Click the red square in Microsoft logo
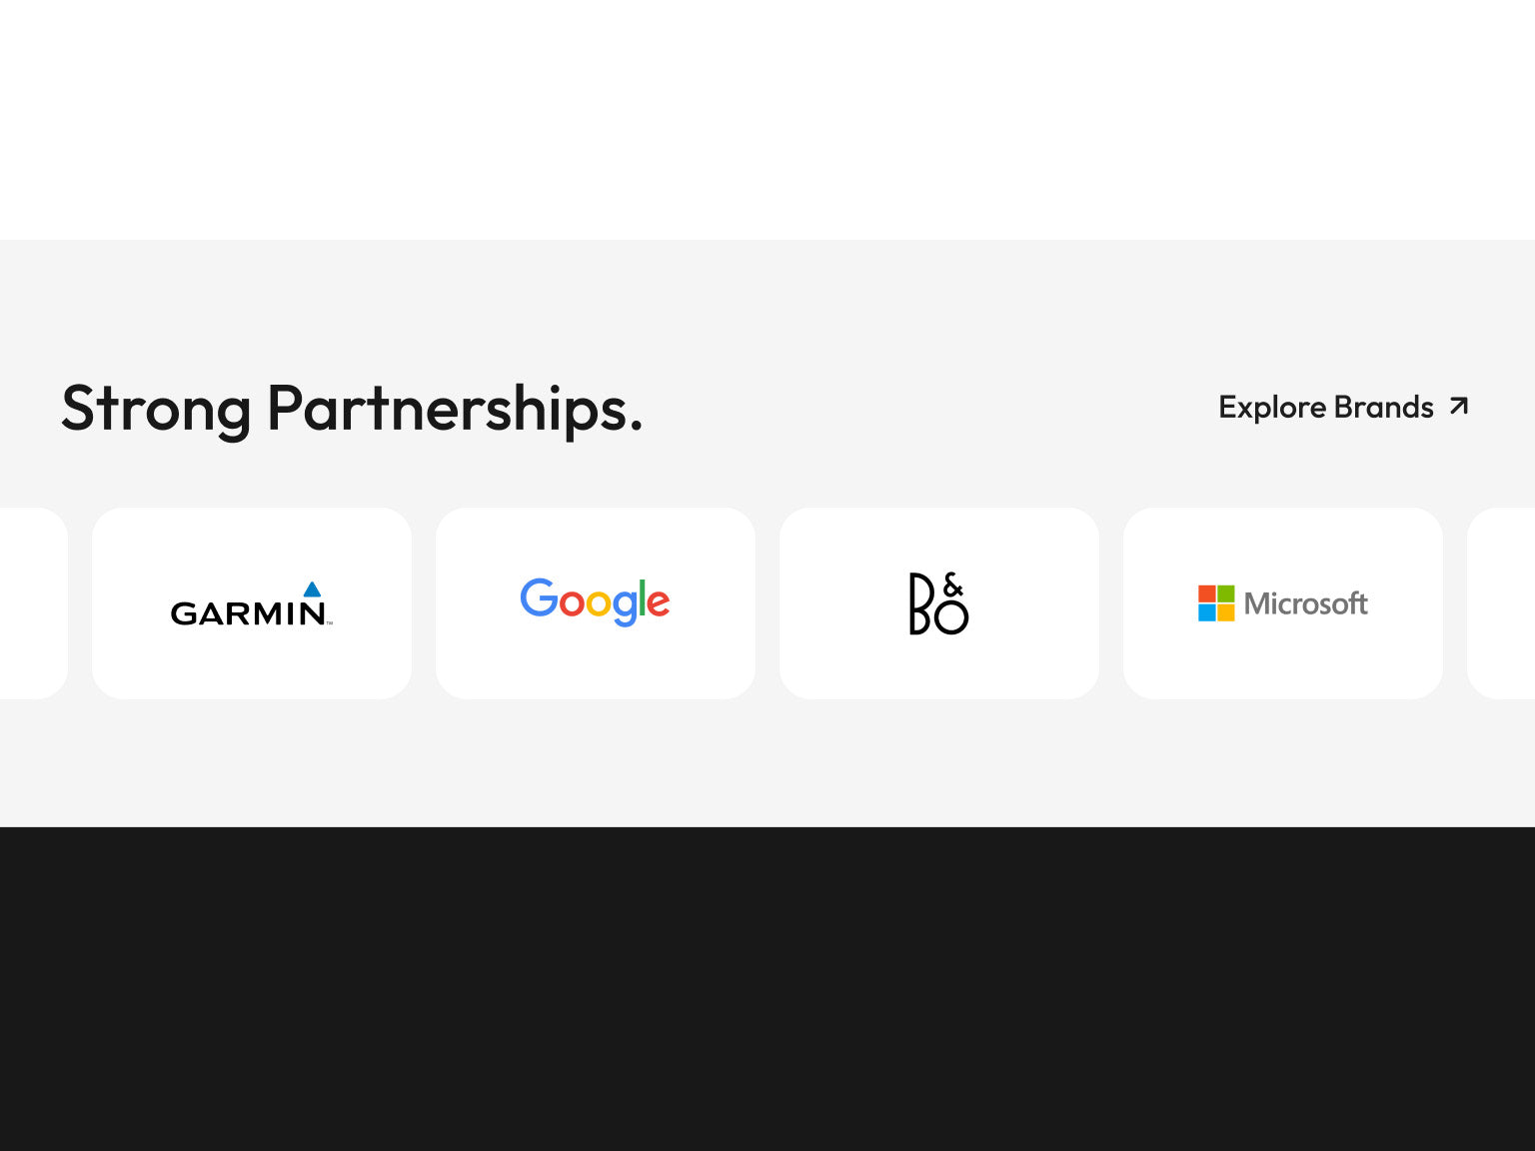Viewport: 1535px width, 1151px height. pyautogui.click(x=1207, y=594)
